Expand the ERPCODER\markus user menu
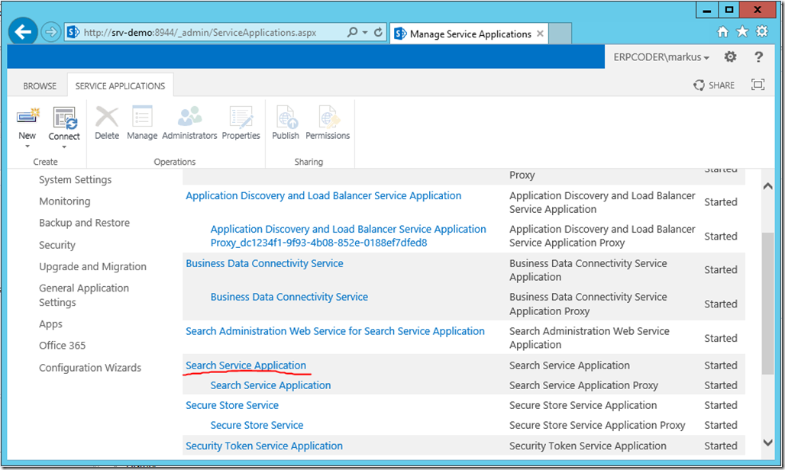 point(661,58)
